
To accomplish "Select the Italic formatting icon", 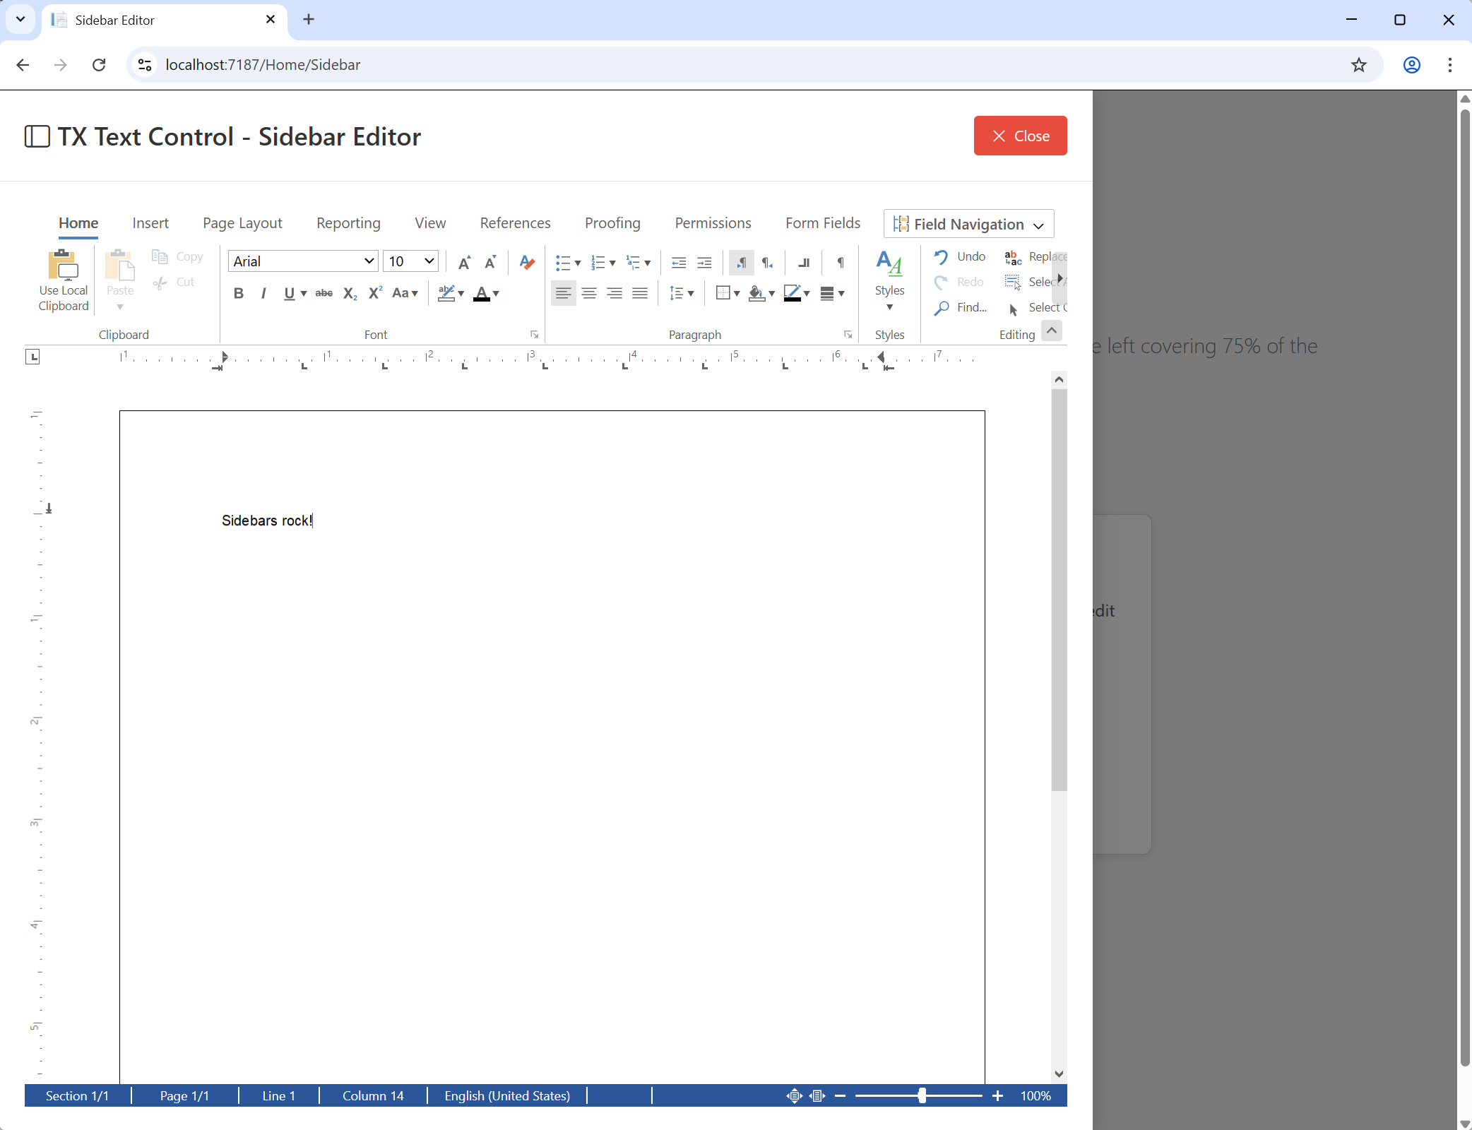I will pyautogui.click(x=263, y=293).
